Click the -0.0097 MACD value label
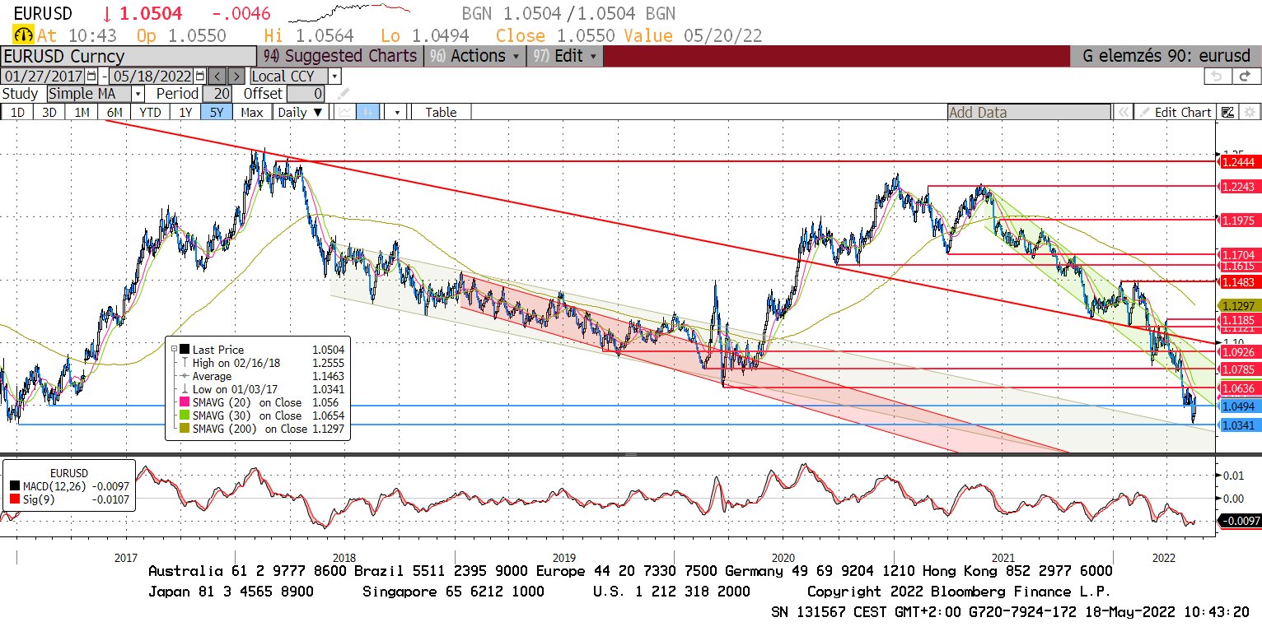Viewport: 1262px width, 636px height. tap(1238, 521)
